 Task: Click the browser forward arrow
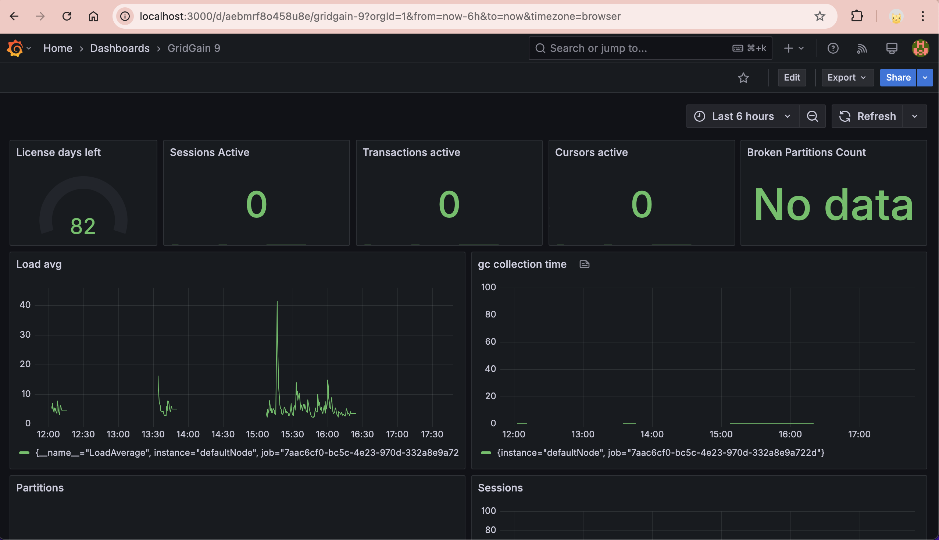click(x=40, y=16)
